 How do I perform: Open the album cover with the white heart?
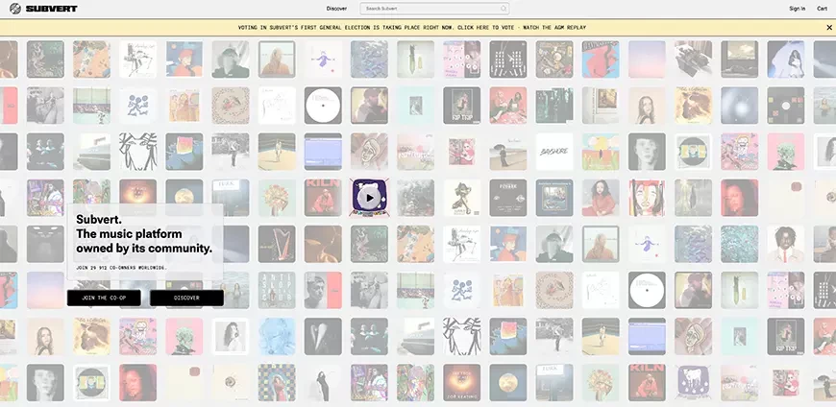coord(323,337)
